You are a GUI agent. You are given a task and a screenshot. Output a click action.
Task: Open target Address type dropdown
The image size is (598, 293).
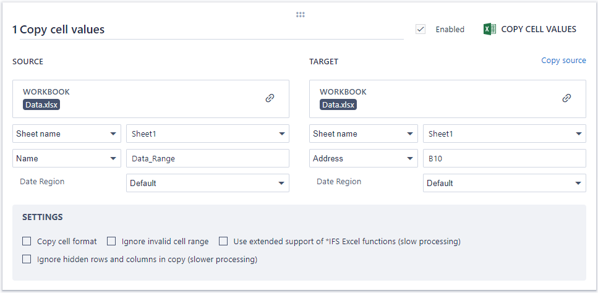click(x=364, y=158)
